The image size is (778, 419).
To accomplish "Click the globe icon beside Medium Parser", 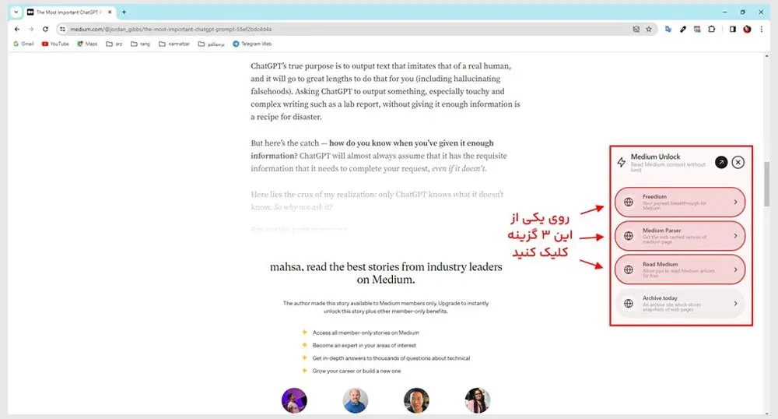I will 629,236.
